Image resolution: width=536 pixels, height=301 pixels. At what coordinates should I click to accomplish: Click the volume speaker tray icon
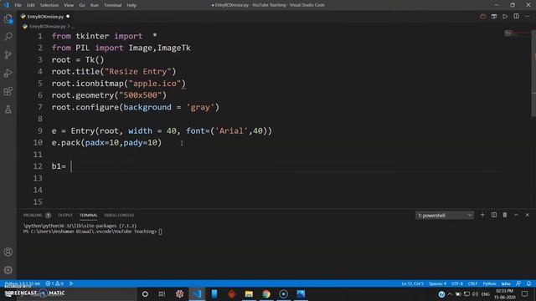(x=475, y=293)
